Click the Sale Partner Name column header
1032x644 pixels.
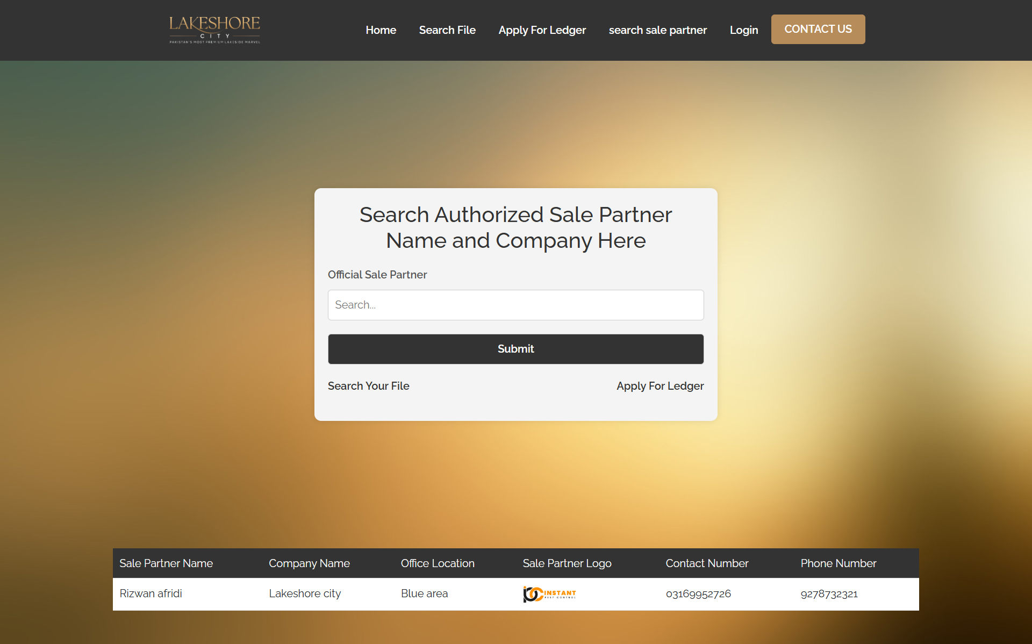[166, 563]
